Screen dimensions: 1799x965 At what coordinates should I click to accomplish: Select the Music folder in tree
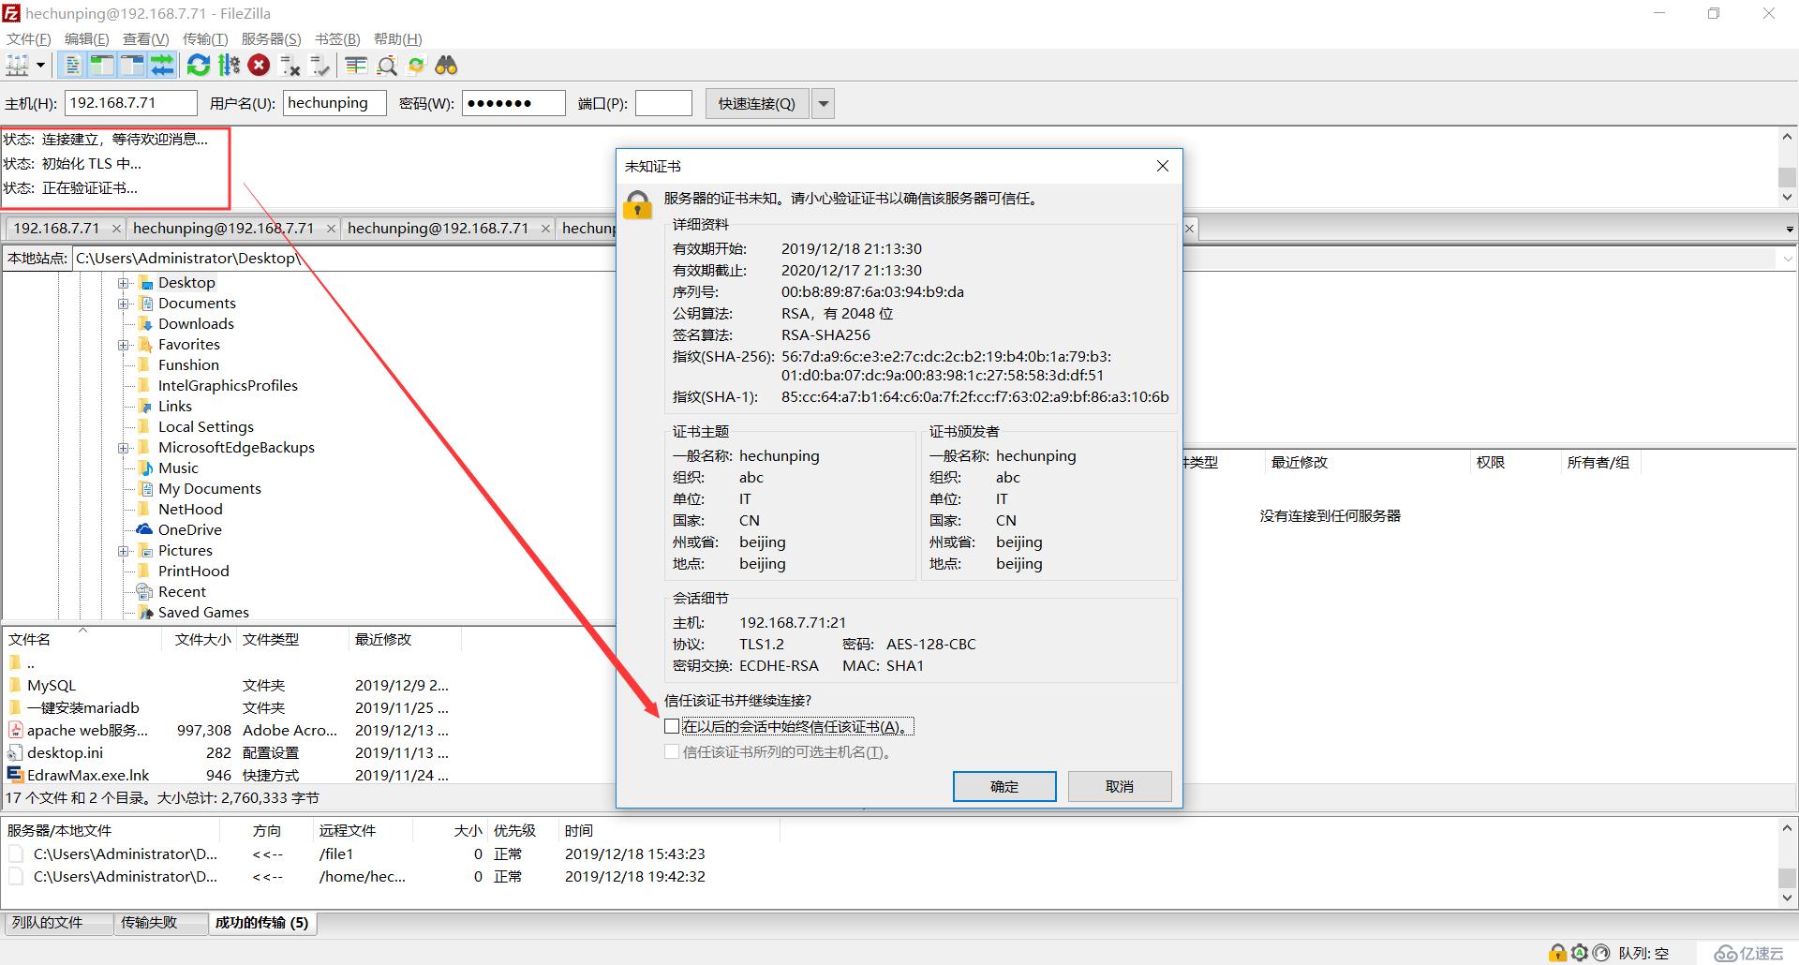[178, 468]
